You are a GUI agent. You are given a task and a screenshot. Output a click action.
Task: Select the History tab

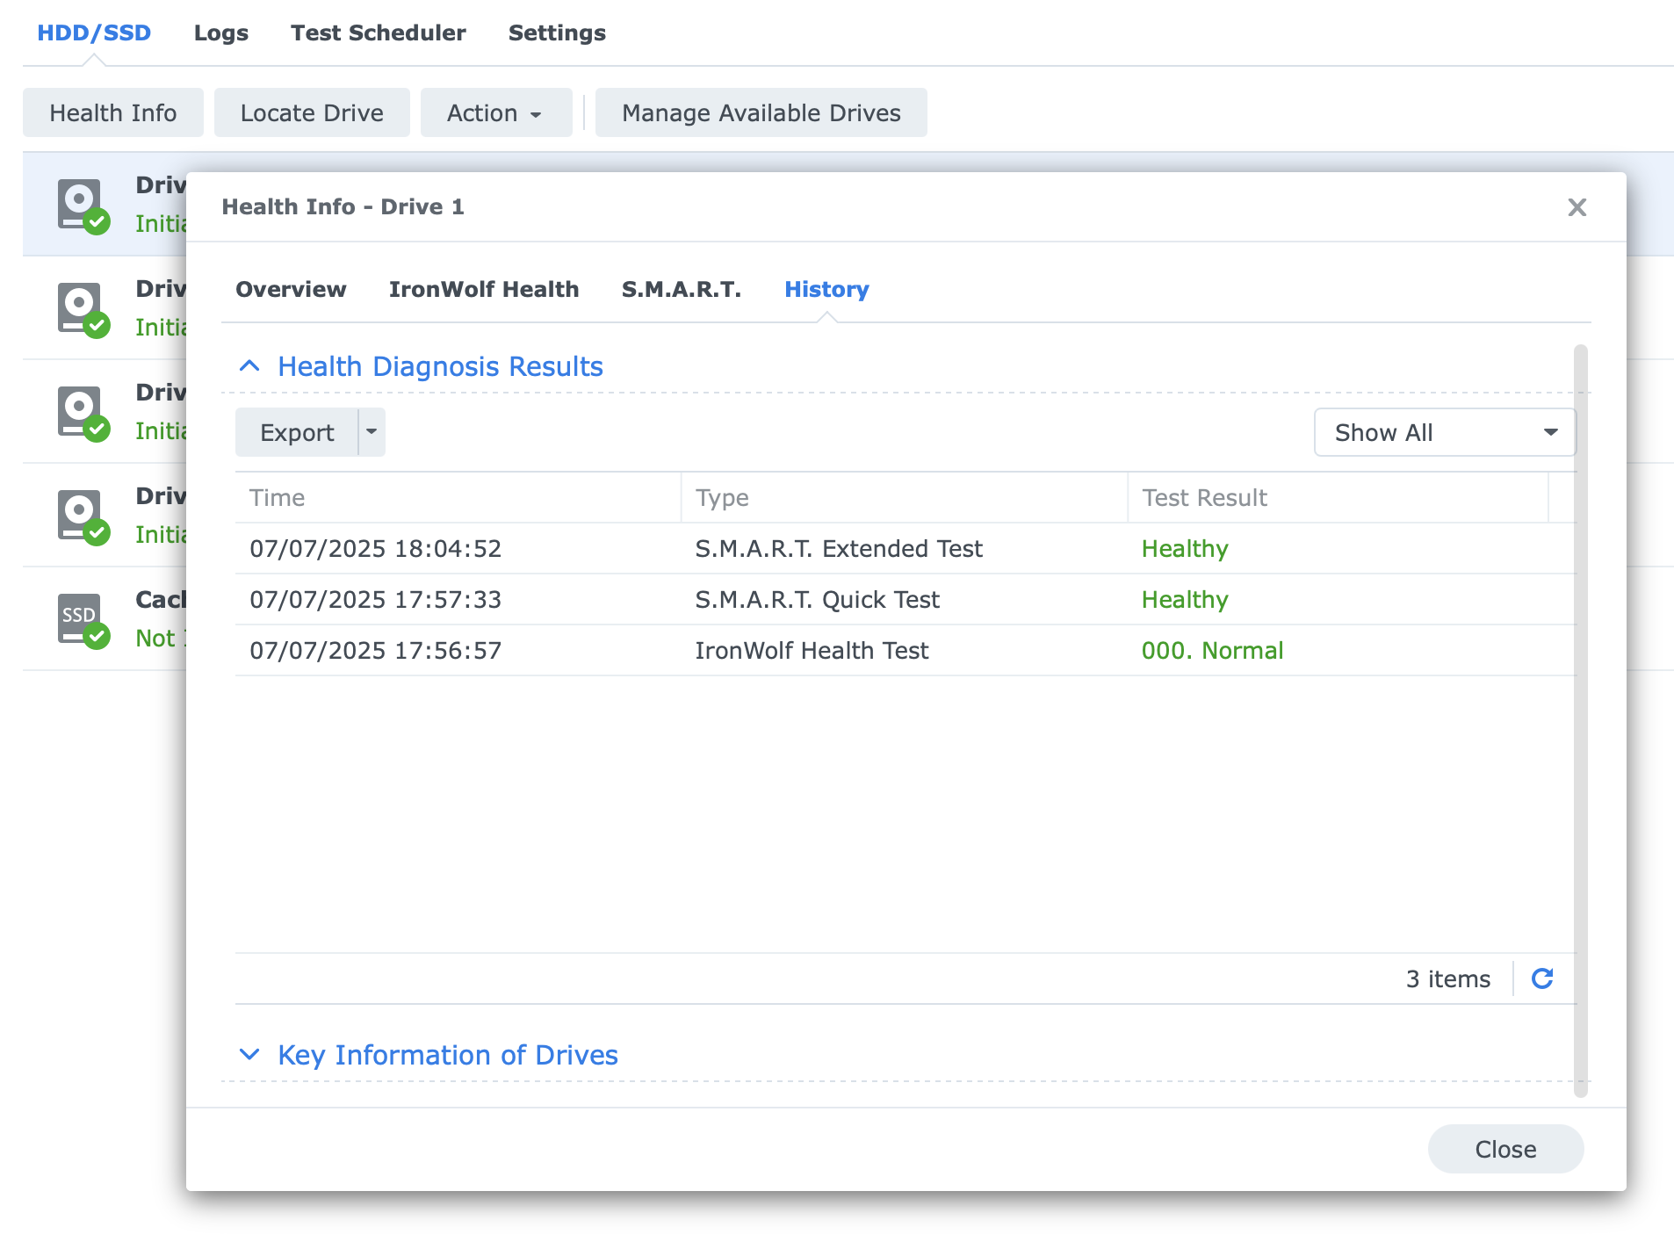826,289
